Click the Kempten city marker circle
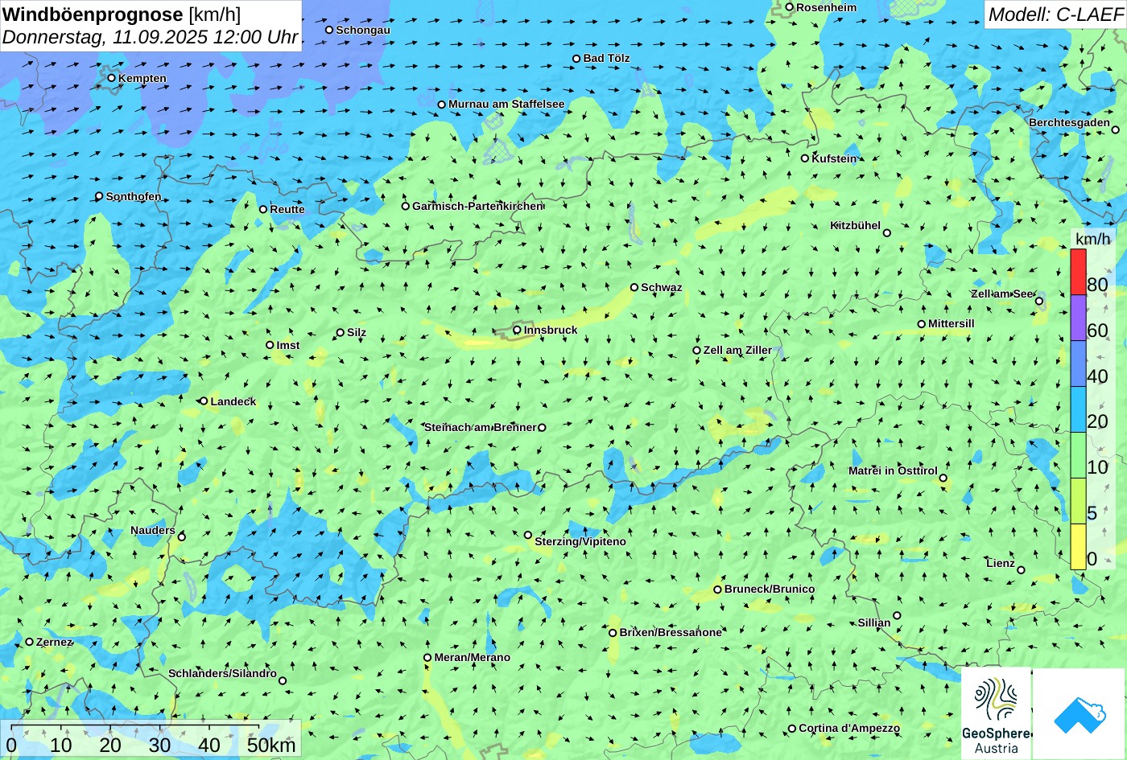This screenshot has height=760, width=1127. (112, 78)
